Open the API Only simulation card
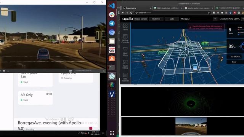Image resolution: width=244 pixels, height=137 pixels. click(35, 98)
